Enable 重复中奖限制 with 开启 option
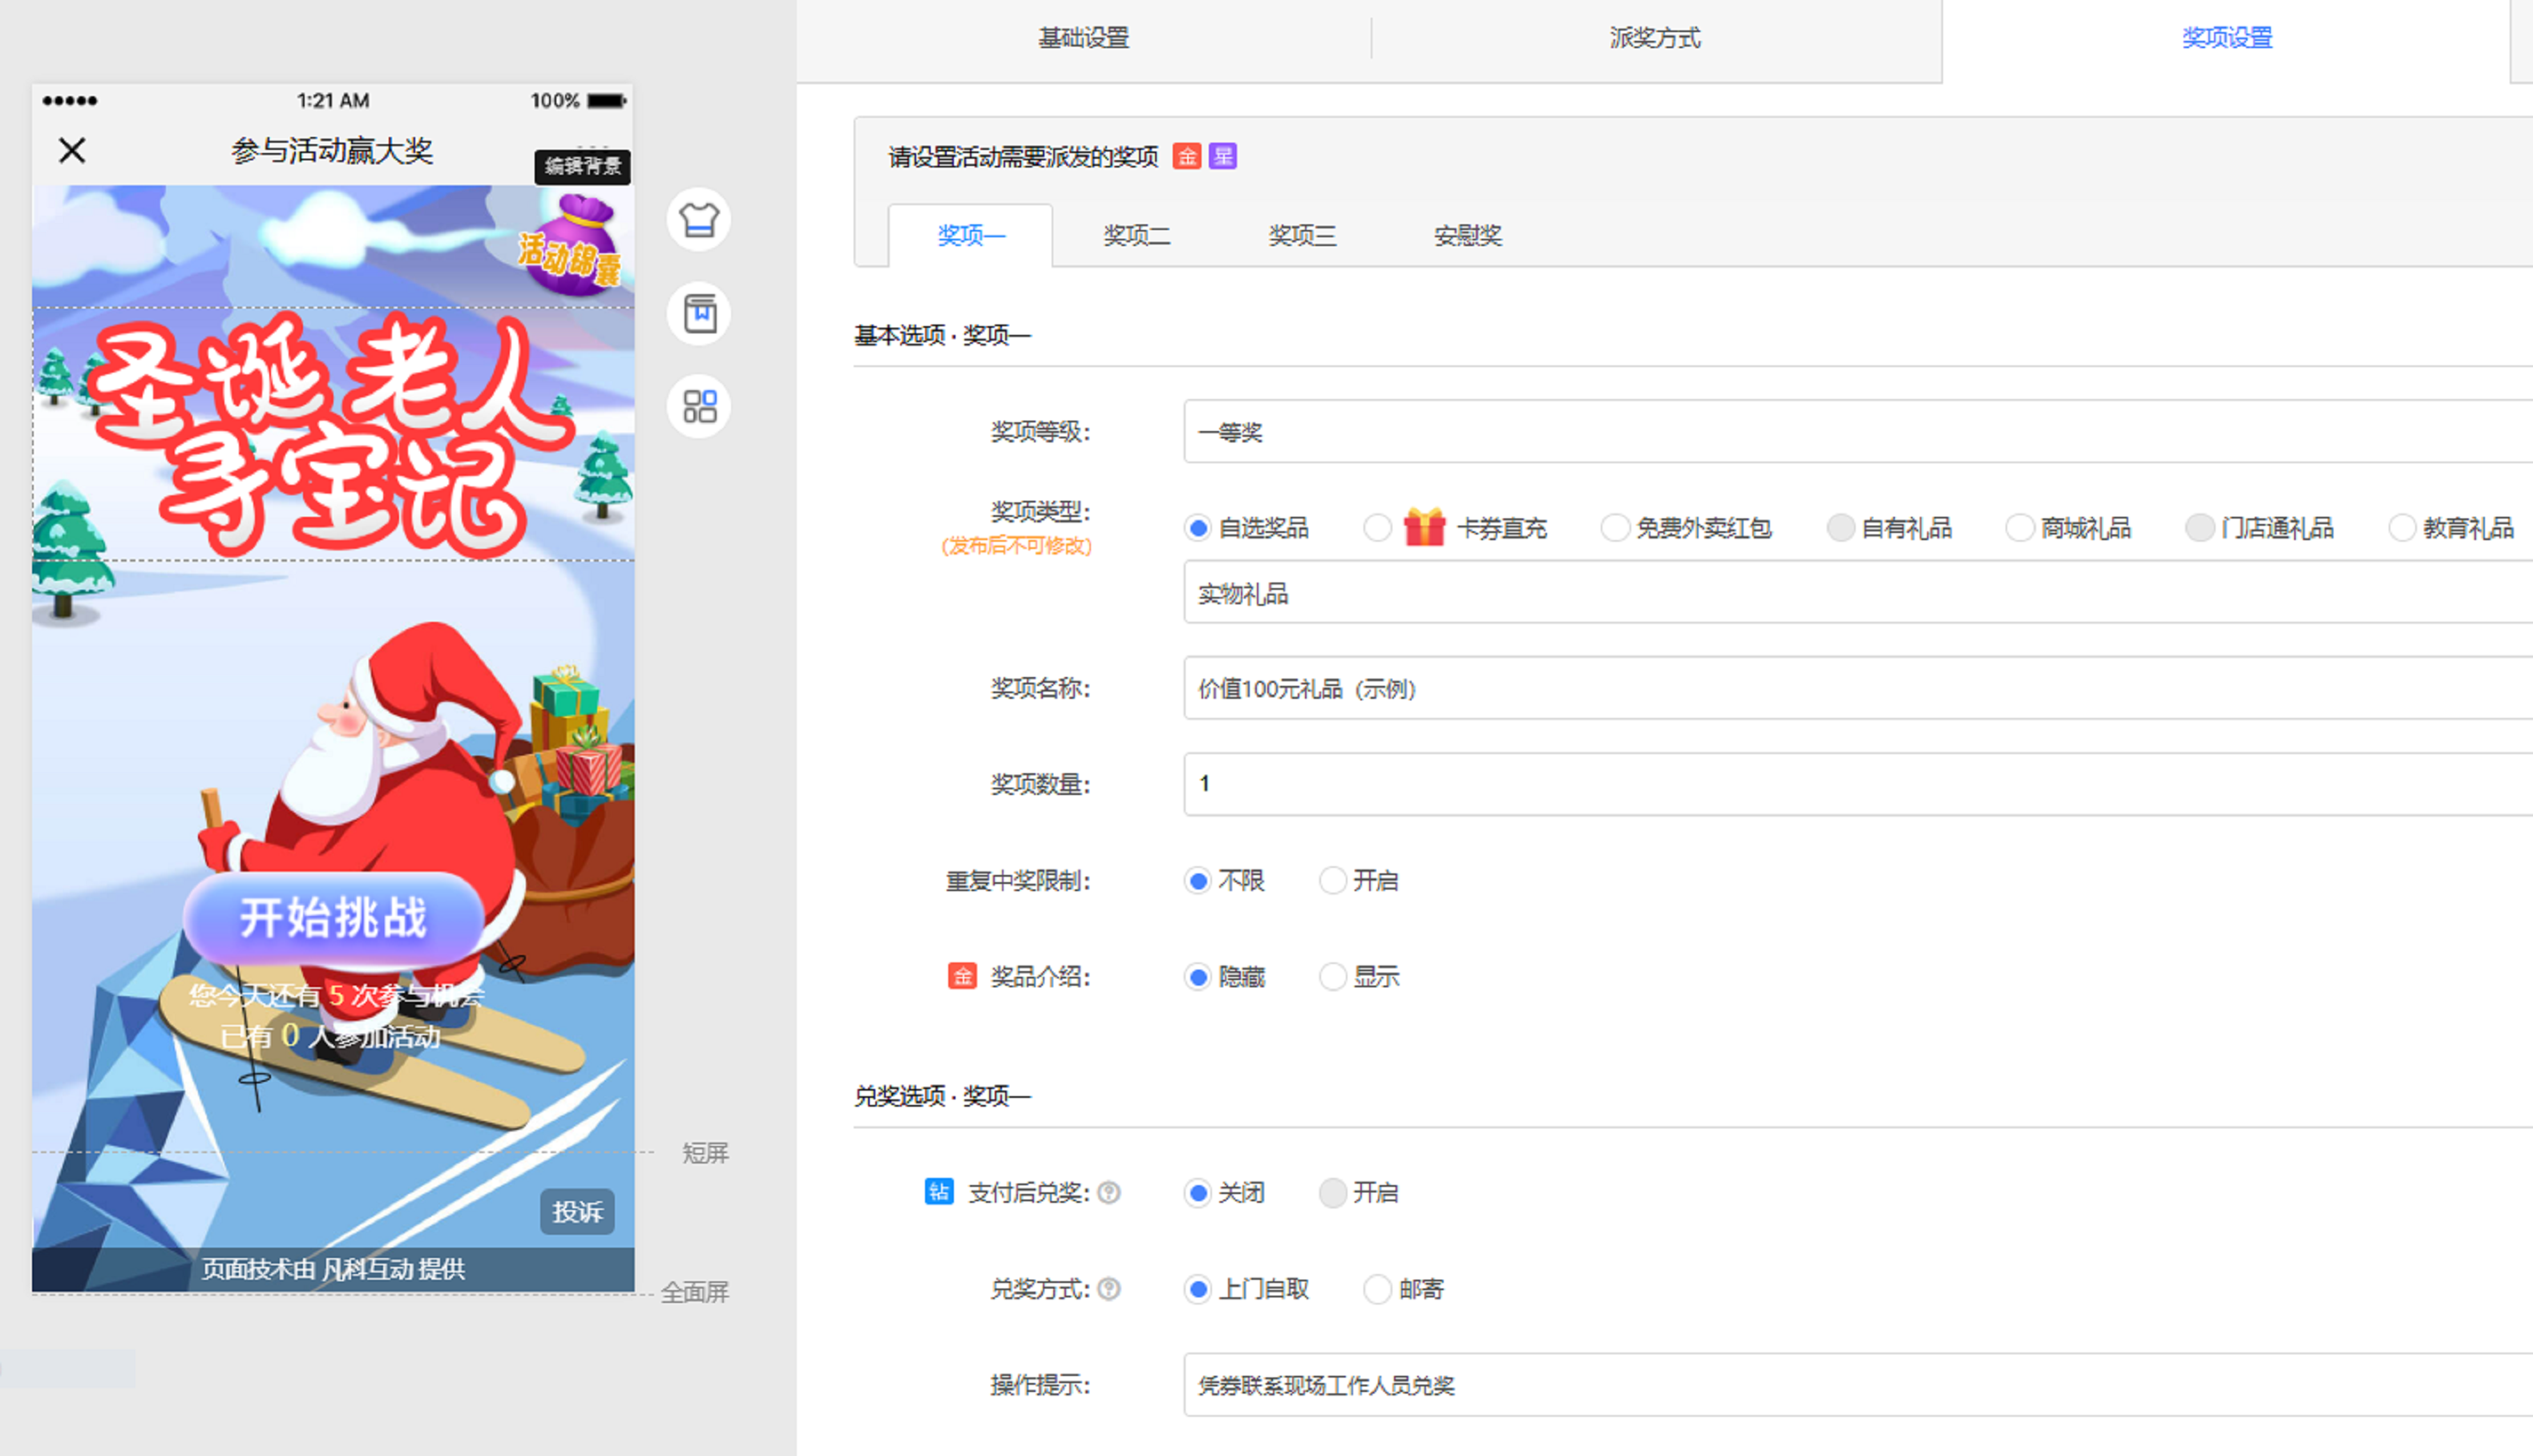Screen dimensions: 2533x1456 click(1332, 881)
